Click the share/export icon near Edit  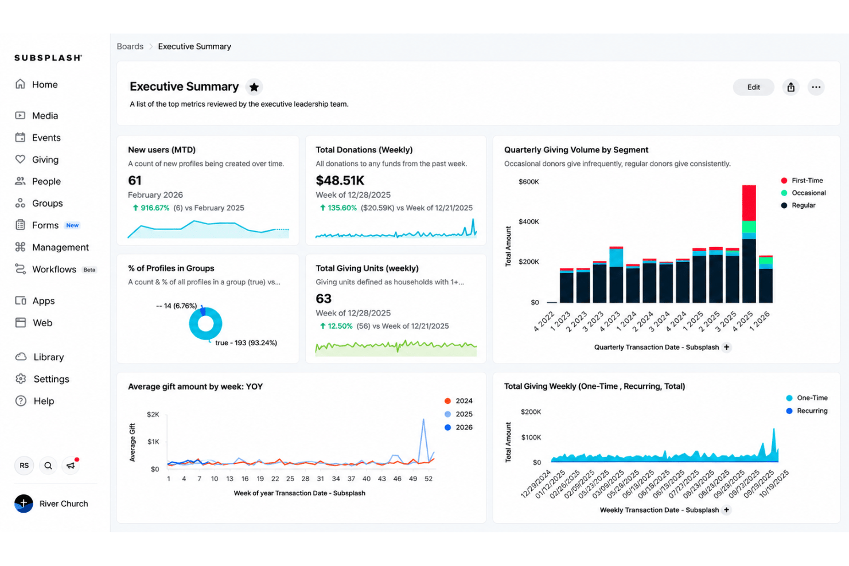coord(791,87)
